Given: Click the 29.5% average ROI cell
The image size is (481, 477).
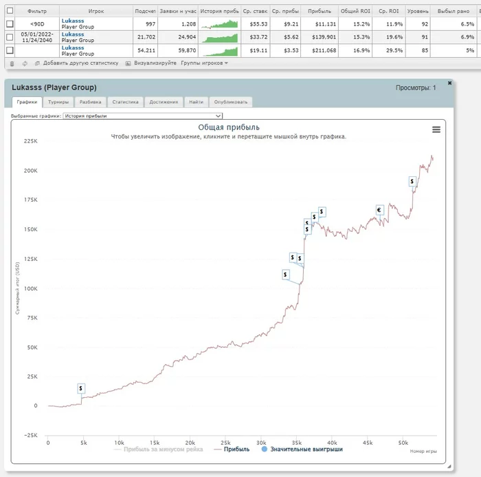Looking at the screenshot, I should pyautogui.click(x=389, y=50).
